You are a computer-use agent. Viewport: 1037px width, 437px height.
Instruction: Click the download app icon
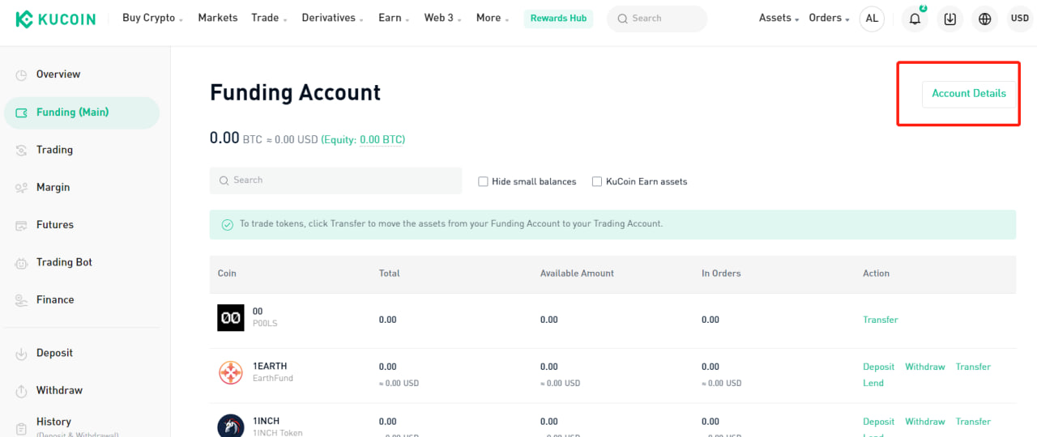[x=950, y=19]
